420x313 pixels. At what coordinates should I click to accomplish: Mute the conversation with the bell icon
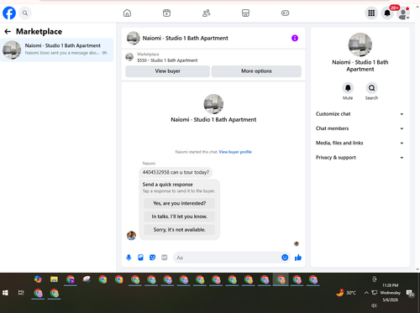click(x=348, y=88)
